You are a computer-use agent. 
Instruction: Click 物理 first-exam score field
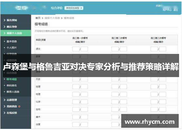76,94
